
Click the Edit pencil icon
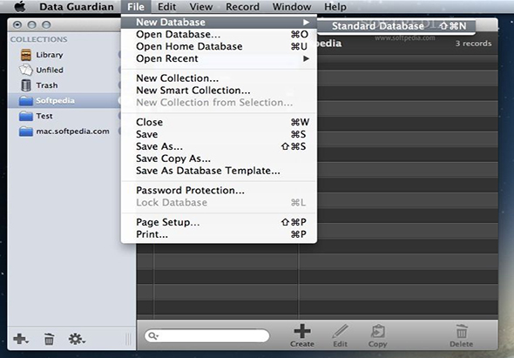[341, 331]
